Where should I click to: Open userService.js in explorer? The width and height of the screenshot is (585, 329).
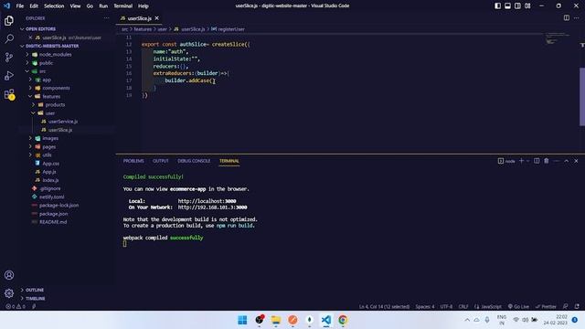(x=63, y=122)
